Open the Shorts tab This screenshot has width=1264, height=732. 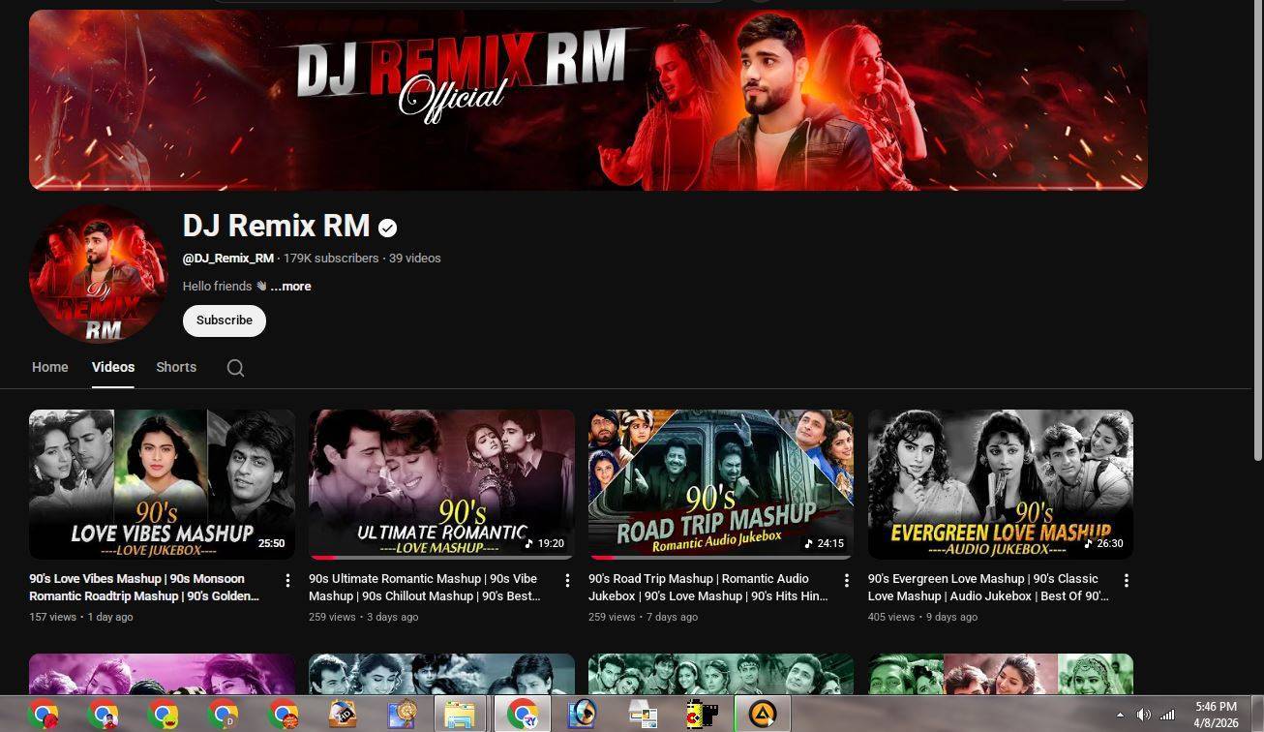(x=176, y=367)
